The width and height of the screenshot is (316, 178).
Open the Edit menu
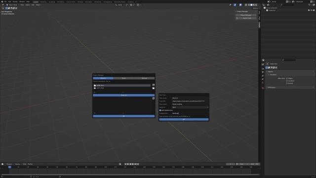click(9, 1)
